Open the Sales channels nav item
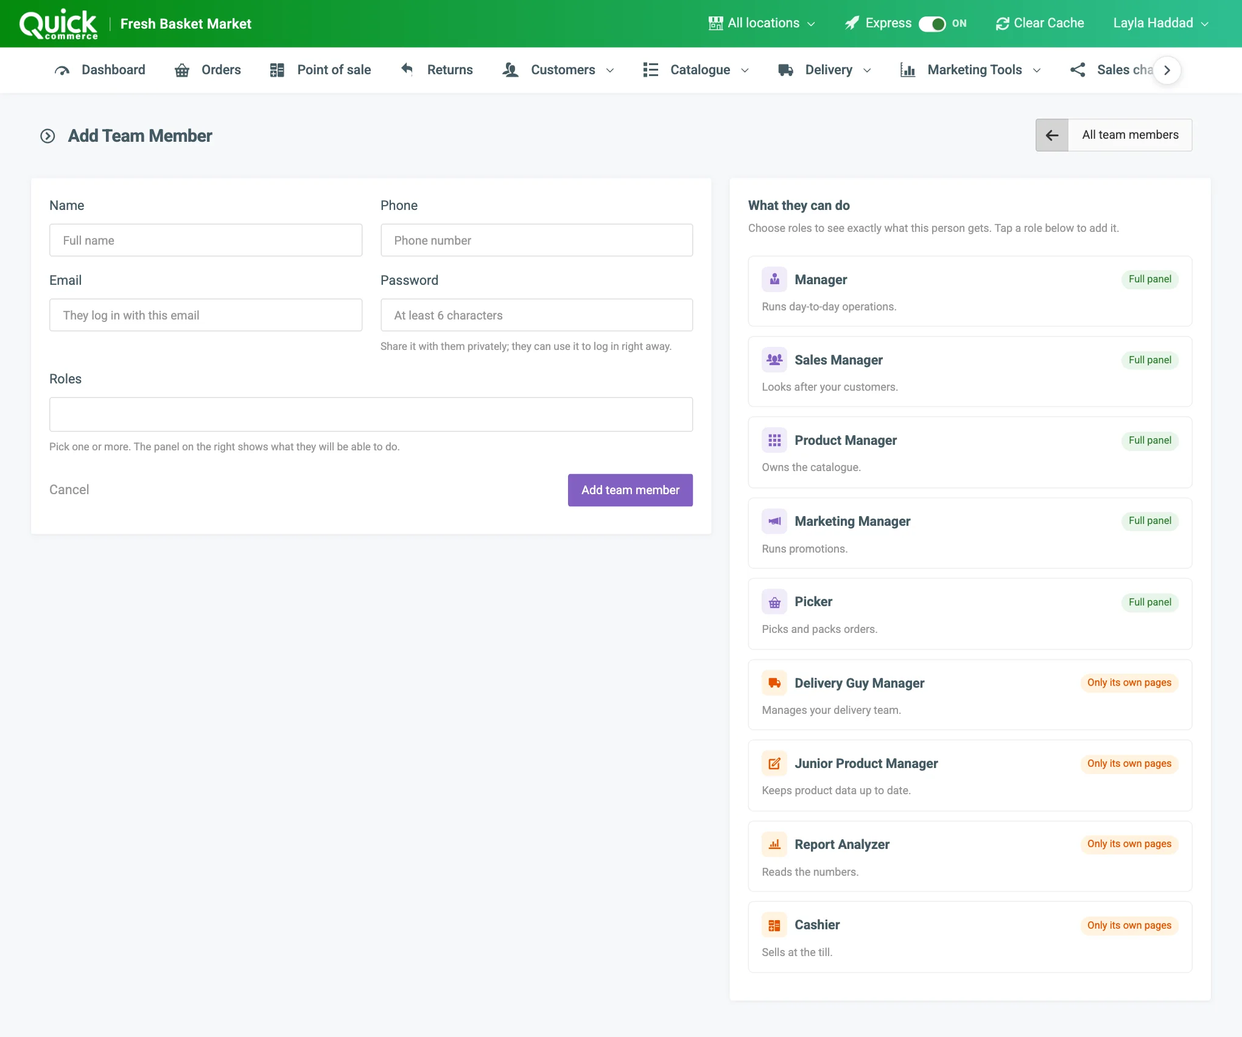 [x=1112, y=70]
